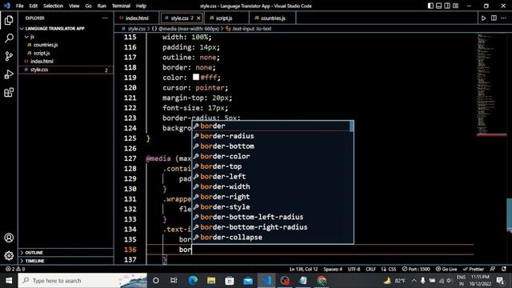Toggle bottom panel layout icon
512x288 pixels.
pyautogui.click(x=439, y=6)
